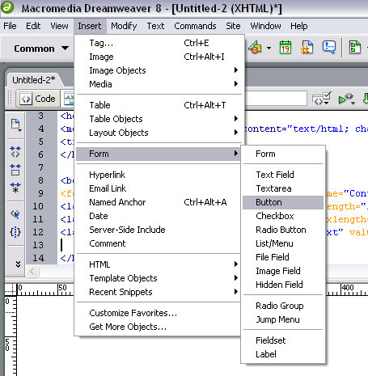Open the Help menu
The height and width of the screenshot is (376, 368).
[299, 26]
